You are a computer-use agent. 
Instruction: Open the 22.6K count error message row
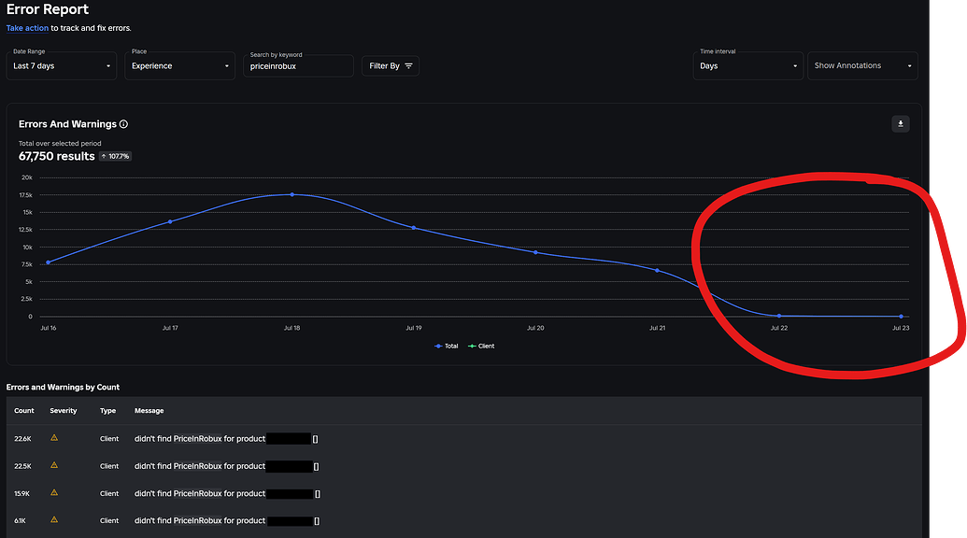[x=463, y=439]
